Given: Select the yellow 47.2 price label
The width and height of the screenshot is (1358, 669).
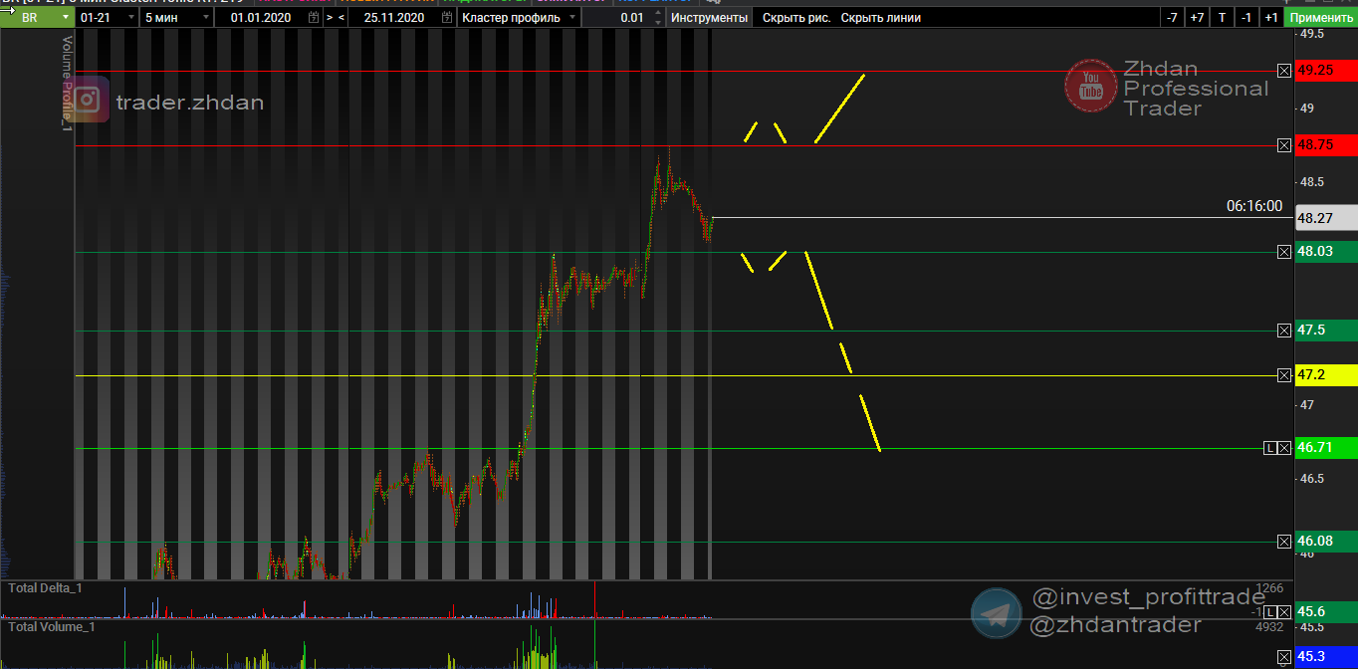Looking at the screenshot, I should (x=1326, y=375).
